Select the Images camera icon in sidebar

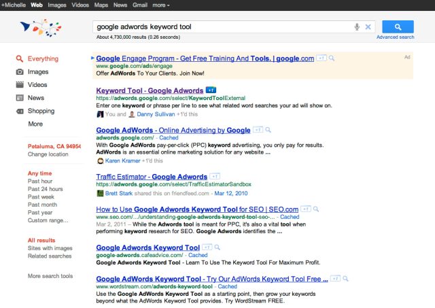(20, 72)
